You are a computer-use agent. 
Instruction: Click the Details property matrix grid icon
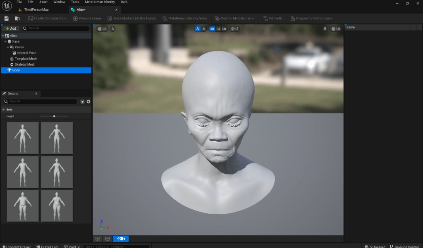click(x=82, y=102)
